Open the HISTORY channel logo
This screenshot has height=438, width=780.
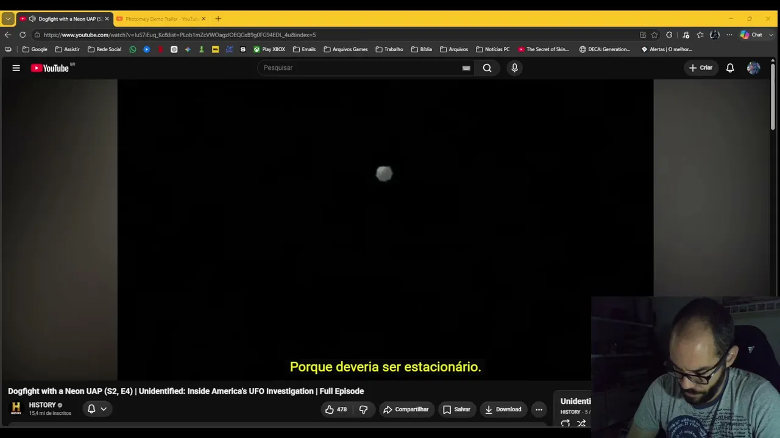pos(16,408)
